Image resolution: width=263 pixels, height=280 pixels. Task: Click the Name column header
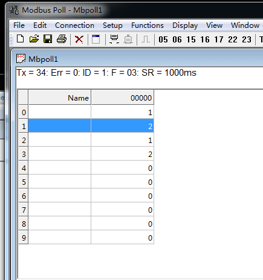pos(60,98)
